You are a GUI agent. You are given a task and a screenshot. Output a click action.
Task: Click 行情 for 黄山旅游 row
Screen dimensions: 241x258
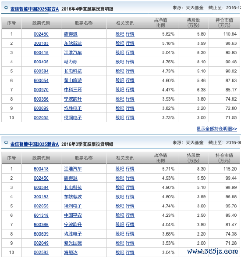coord(130,80)
